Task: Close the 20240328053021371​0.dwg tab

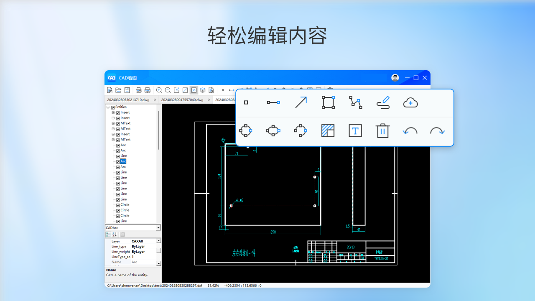Action: (155, 100)
